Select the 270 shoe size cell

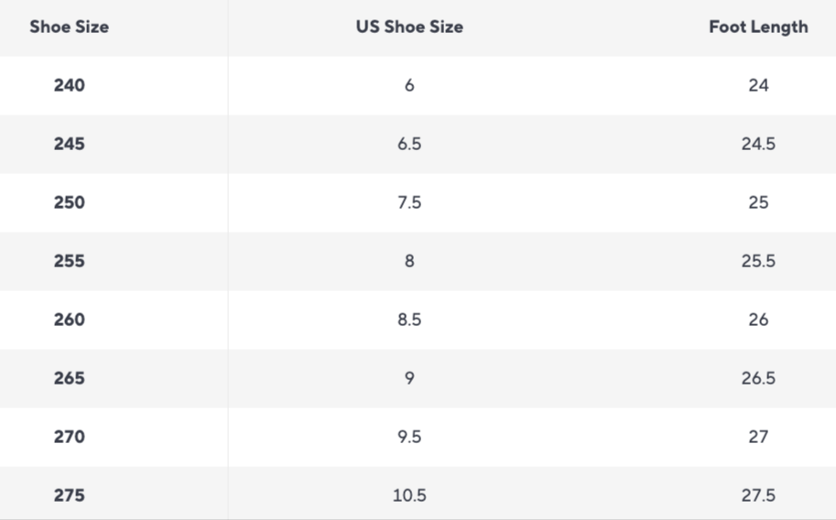(70, 438)
